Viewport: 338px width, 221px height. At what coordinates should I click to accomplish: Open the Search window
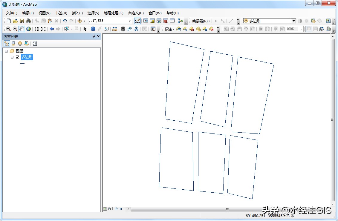pyautogui.click(x=159, y=21)
